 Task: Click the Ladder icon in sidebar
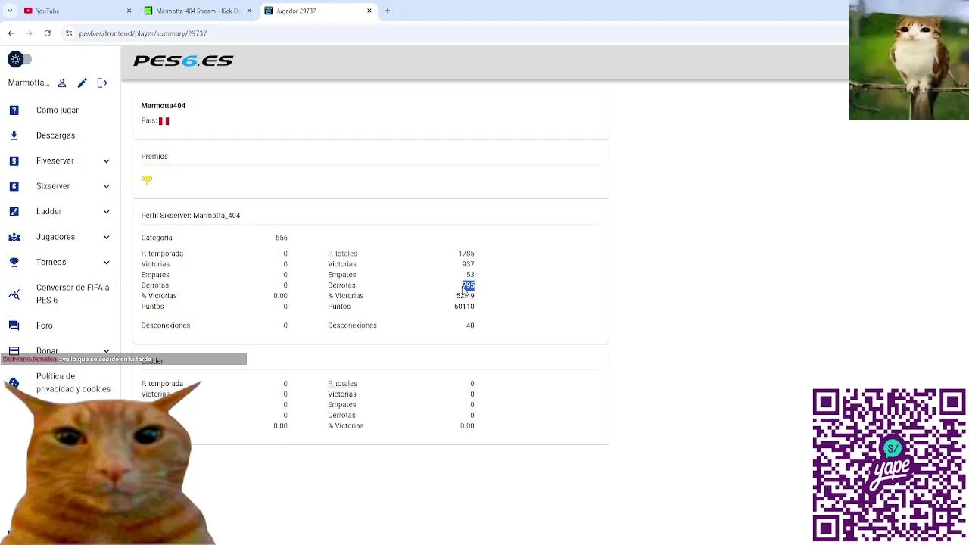coord(14,211)
